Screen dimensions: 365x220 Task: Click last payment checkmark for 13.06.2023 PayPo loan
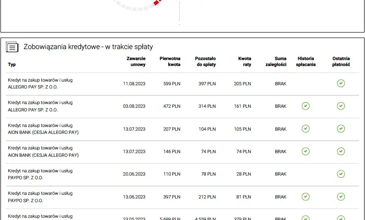coord(341,197)
